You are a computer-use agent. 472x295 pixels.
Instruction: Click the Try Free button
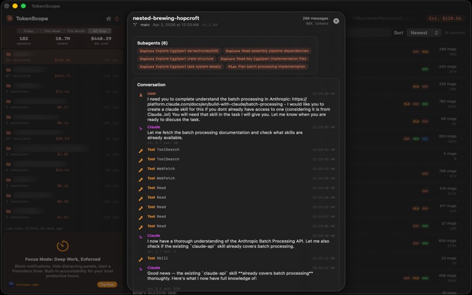pos(107,284)
